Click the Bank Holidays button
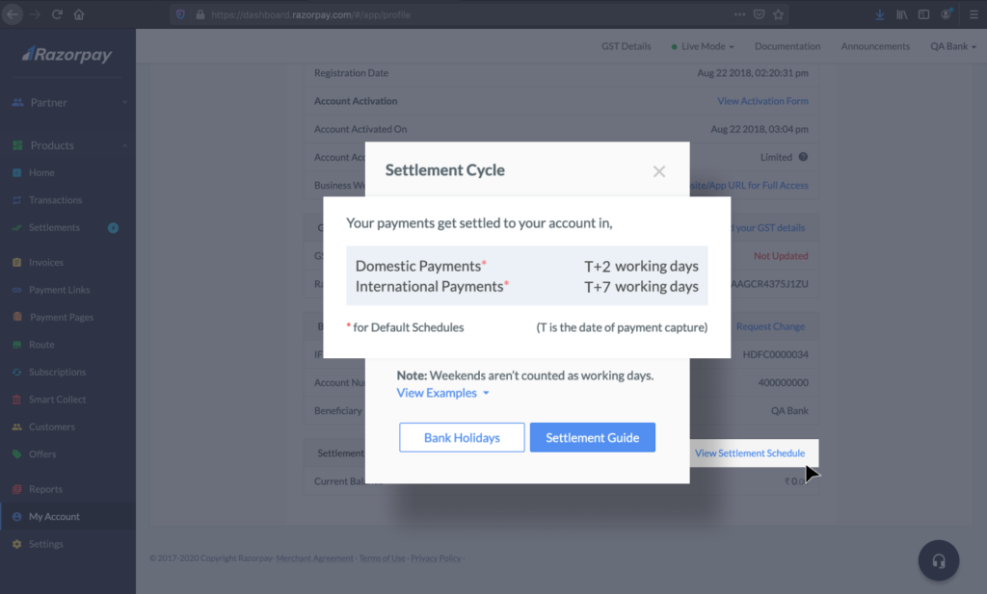Image resolution: width=987 pixels, height=594 pixels. tap(462, 437)
